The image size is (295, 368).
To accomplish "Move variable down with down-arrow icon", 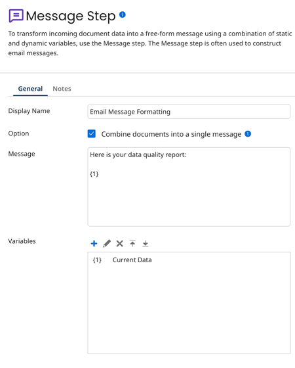I will click(145, 243).
